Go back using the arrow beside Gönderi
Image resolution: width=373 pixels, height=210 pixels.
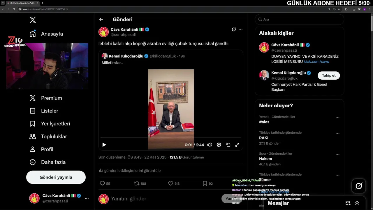(x=101, y=19)
